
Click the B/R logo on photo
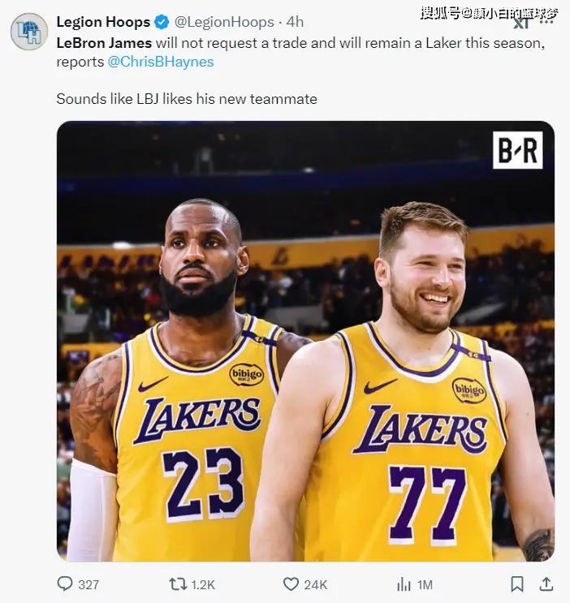click(517, 150)
